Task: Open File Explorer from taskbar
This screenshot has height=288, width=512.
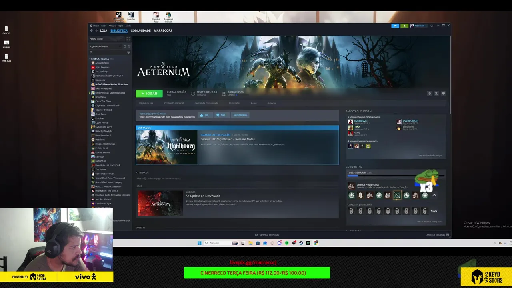Action: tap(250, 243)
